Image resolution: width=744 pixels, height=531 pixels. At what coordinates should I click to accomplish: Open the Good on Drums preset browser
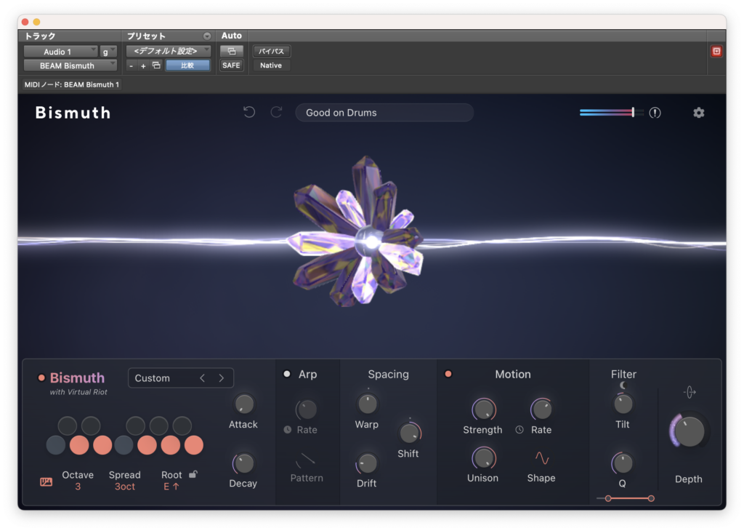coord(384,113)
